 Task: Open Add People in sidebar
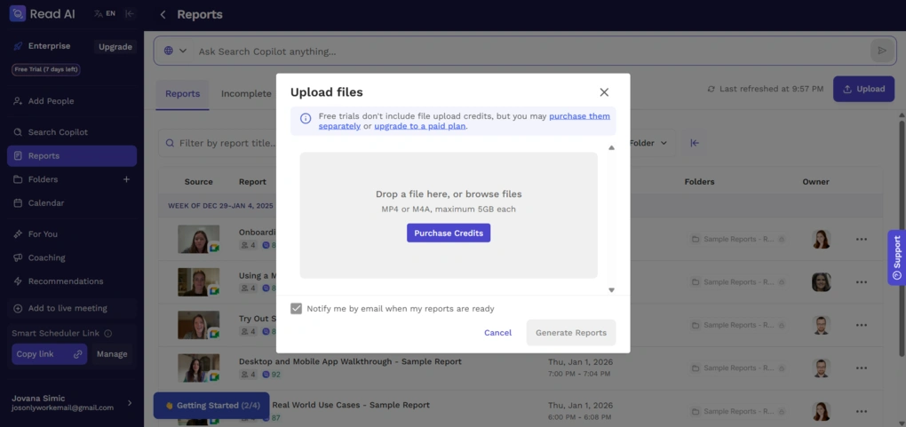[72, 101]
